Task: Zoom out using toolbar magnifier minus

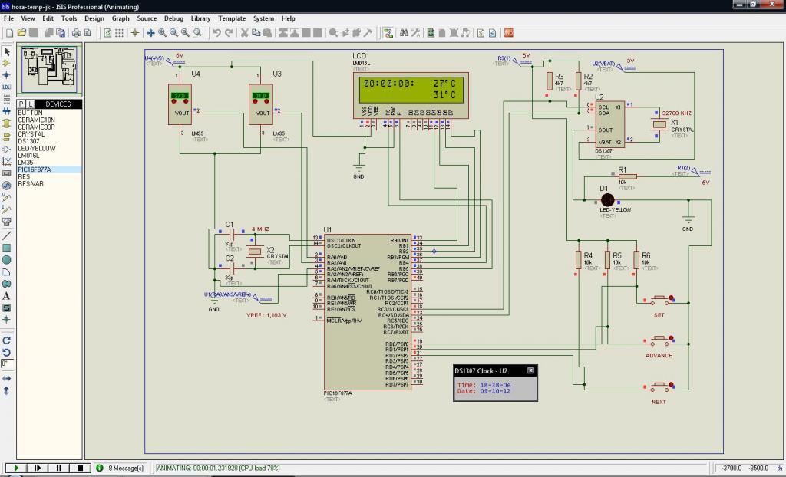Action: [x=174, y=33]
